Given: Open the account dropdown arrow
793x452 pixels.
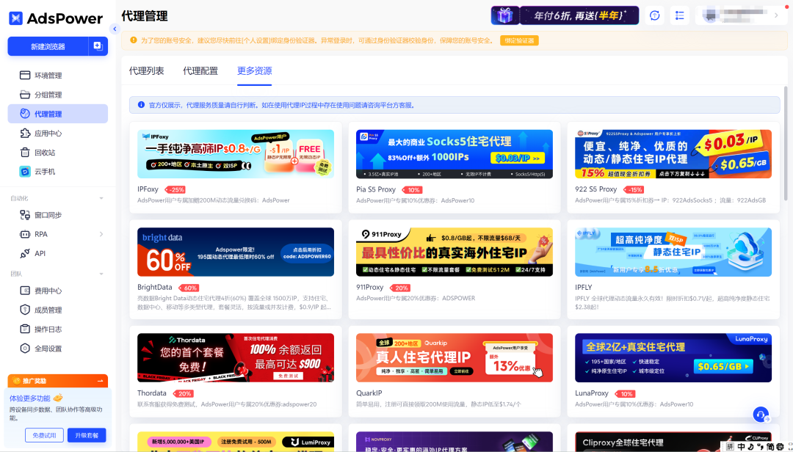Looking at the screenshot, I should 776,15.
